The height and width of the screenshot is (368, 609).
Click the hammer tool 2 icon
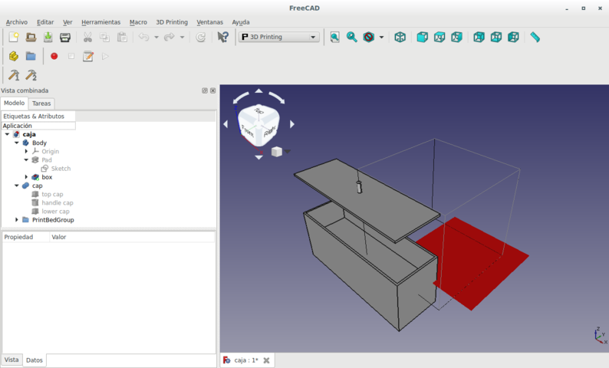click(x=31, y=75)
